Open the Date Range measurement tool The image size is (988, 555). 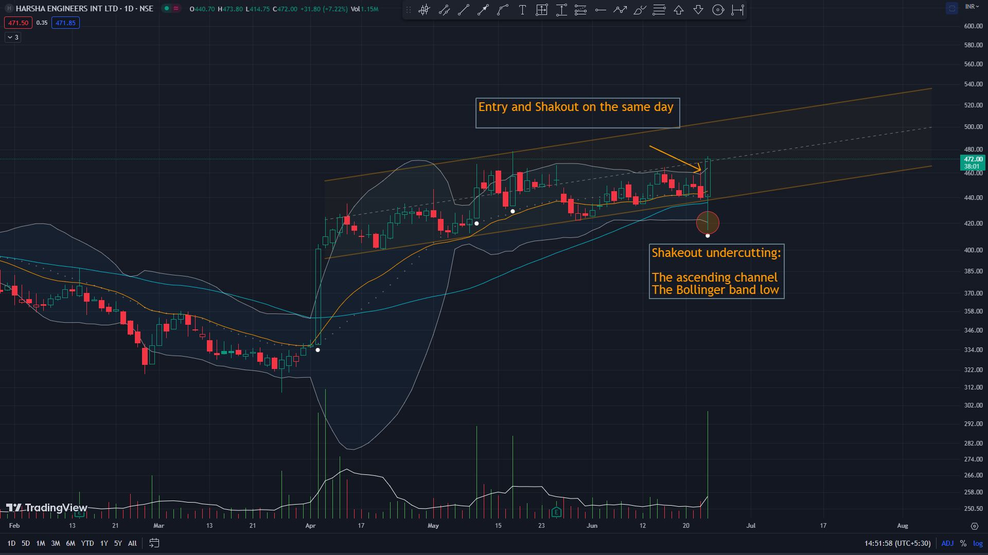click(737, 10)
